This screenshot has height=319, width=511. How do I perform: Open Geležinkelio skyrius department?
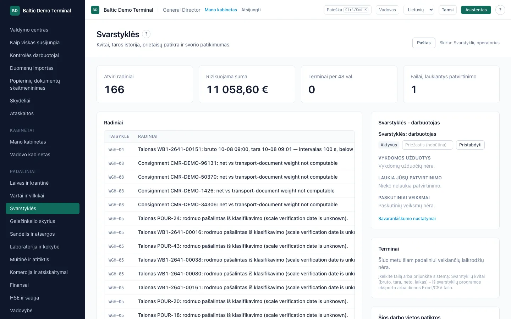(43, 221)
